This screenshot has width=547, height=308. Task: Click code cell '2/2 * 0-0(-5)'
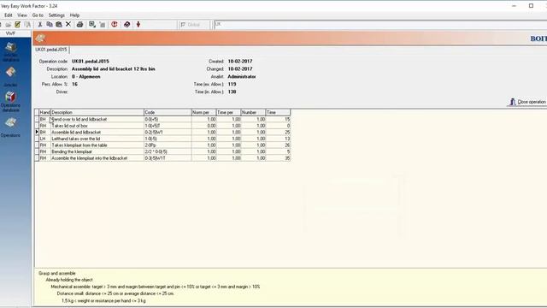coord(168,152)
